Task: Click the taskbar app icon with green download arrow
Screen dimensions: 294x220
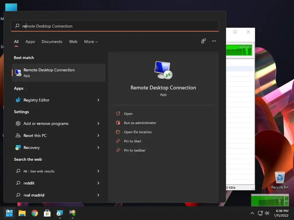Action: click(73, 213)
